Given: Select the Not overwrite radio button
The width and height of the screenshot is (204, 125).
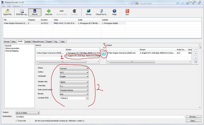Looking at the screenshot, I should click(36, 121).
